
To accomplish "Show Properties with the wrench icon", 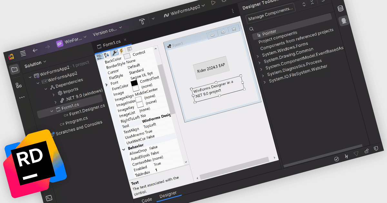I will pos(114,53).
